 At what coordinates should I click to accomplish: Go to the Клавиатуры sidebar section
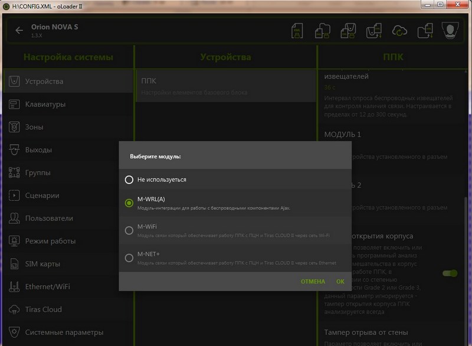click(x=68, y=104)
